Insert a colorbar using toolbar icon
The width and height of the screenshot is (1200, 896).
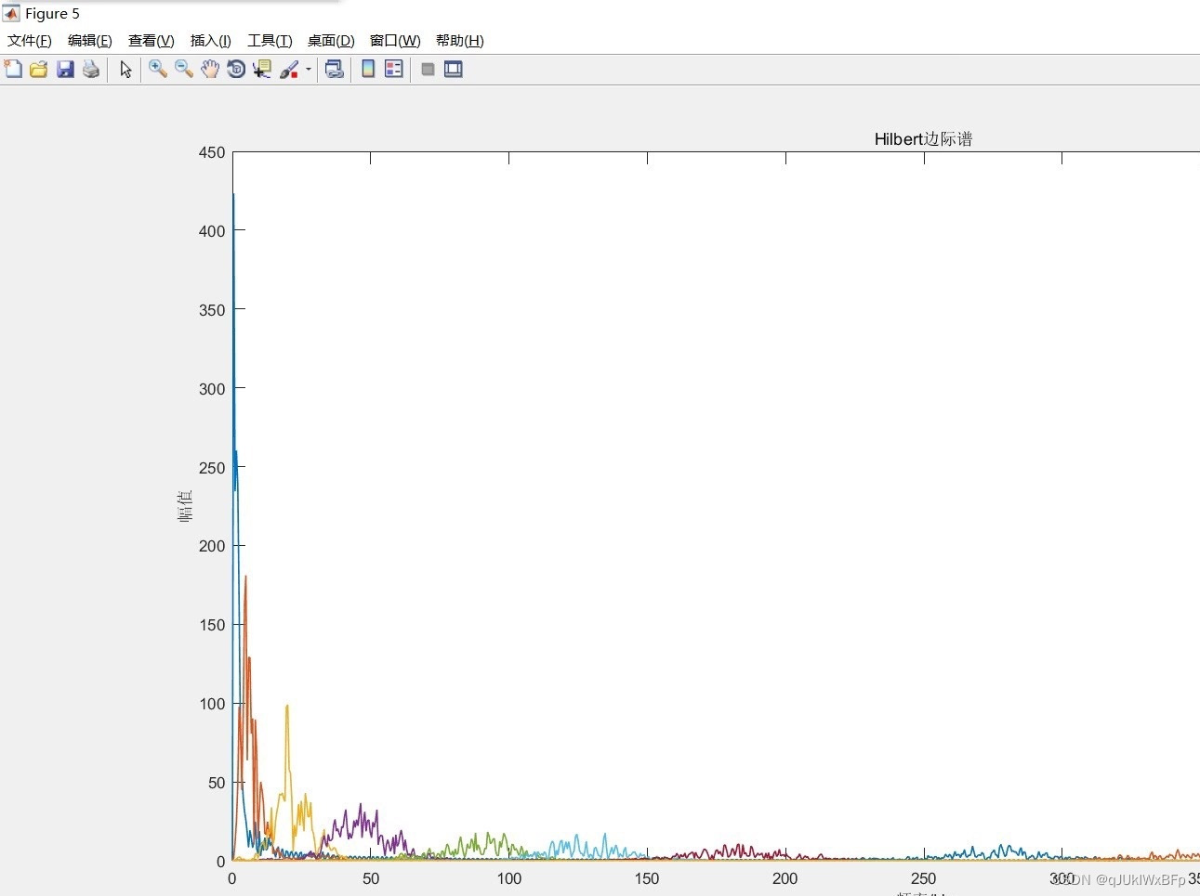(x=368, y=69)
